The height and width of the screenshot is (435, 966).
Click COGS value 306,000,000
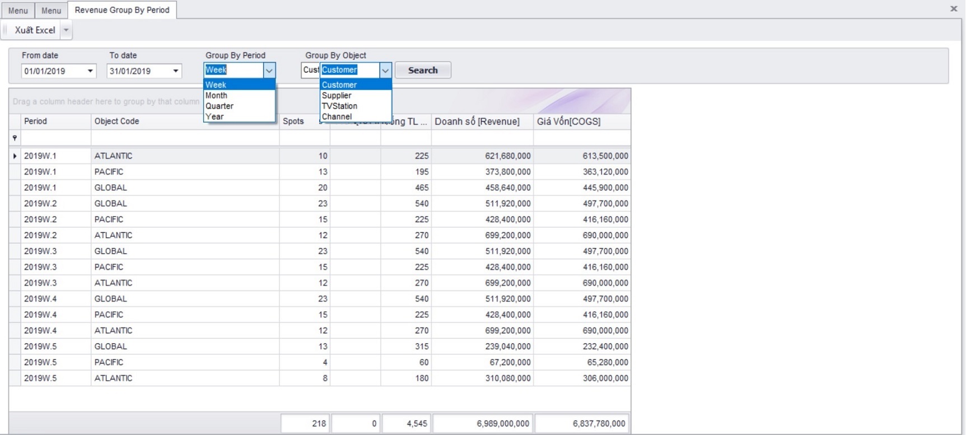coord(605,378)
